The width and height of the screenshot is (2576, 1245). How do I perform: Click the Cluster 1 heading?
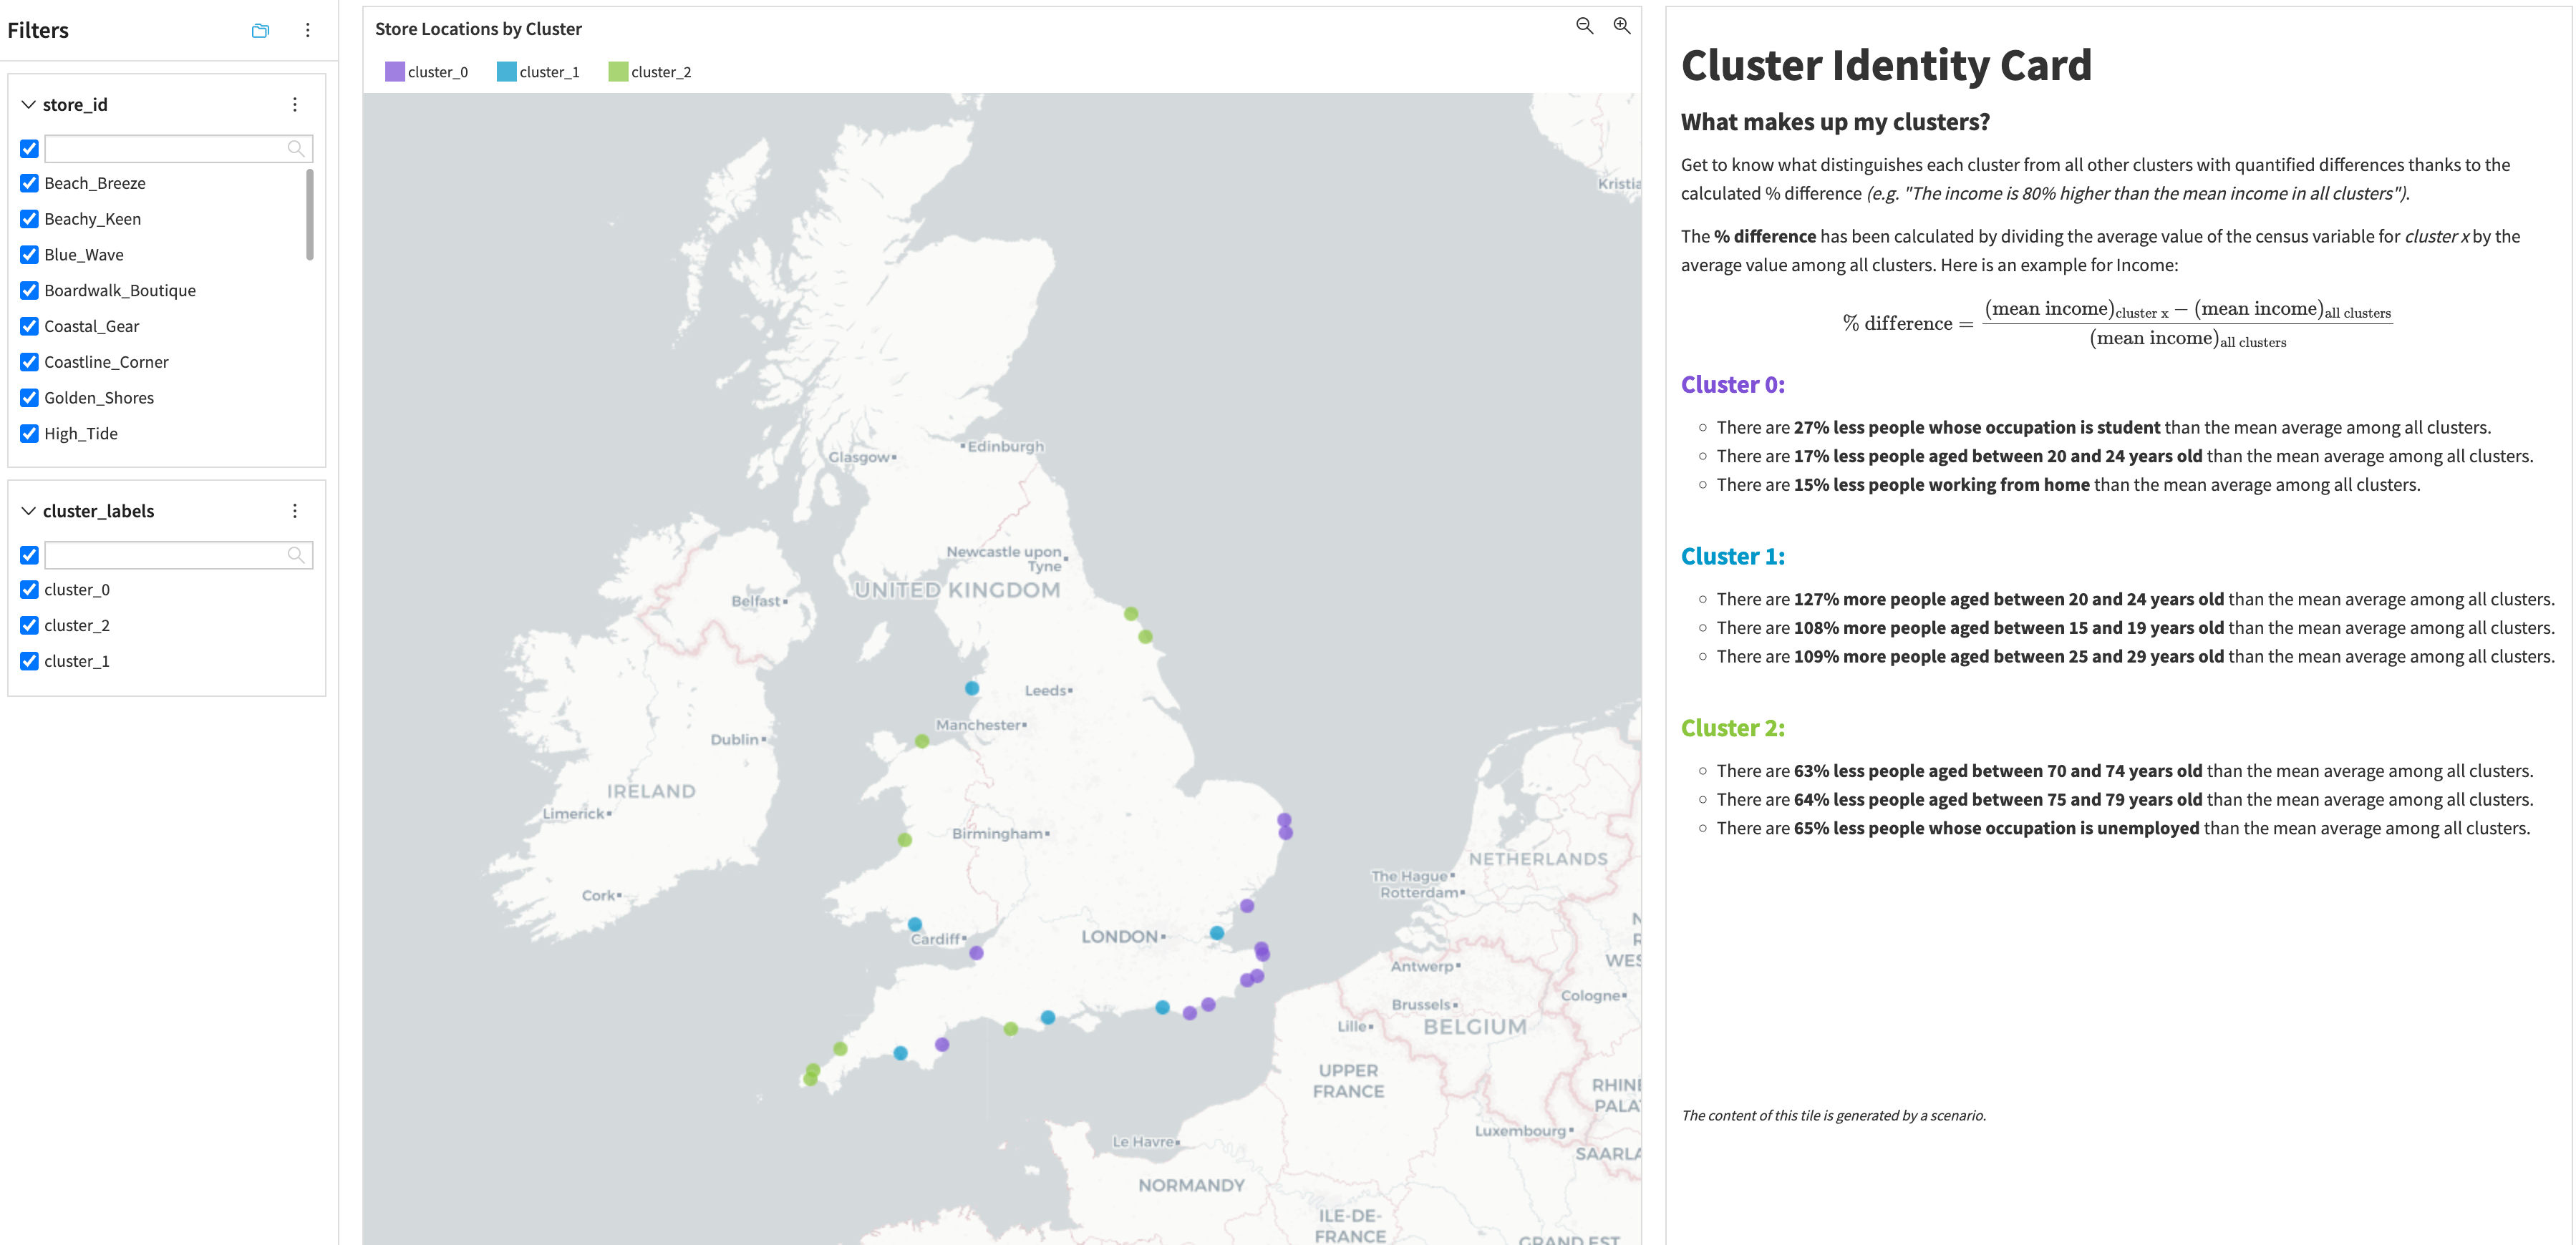click(x=1733, y=557)
